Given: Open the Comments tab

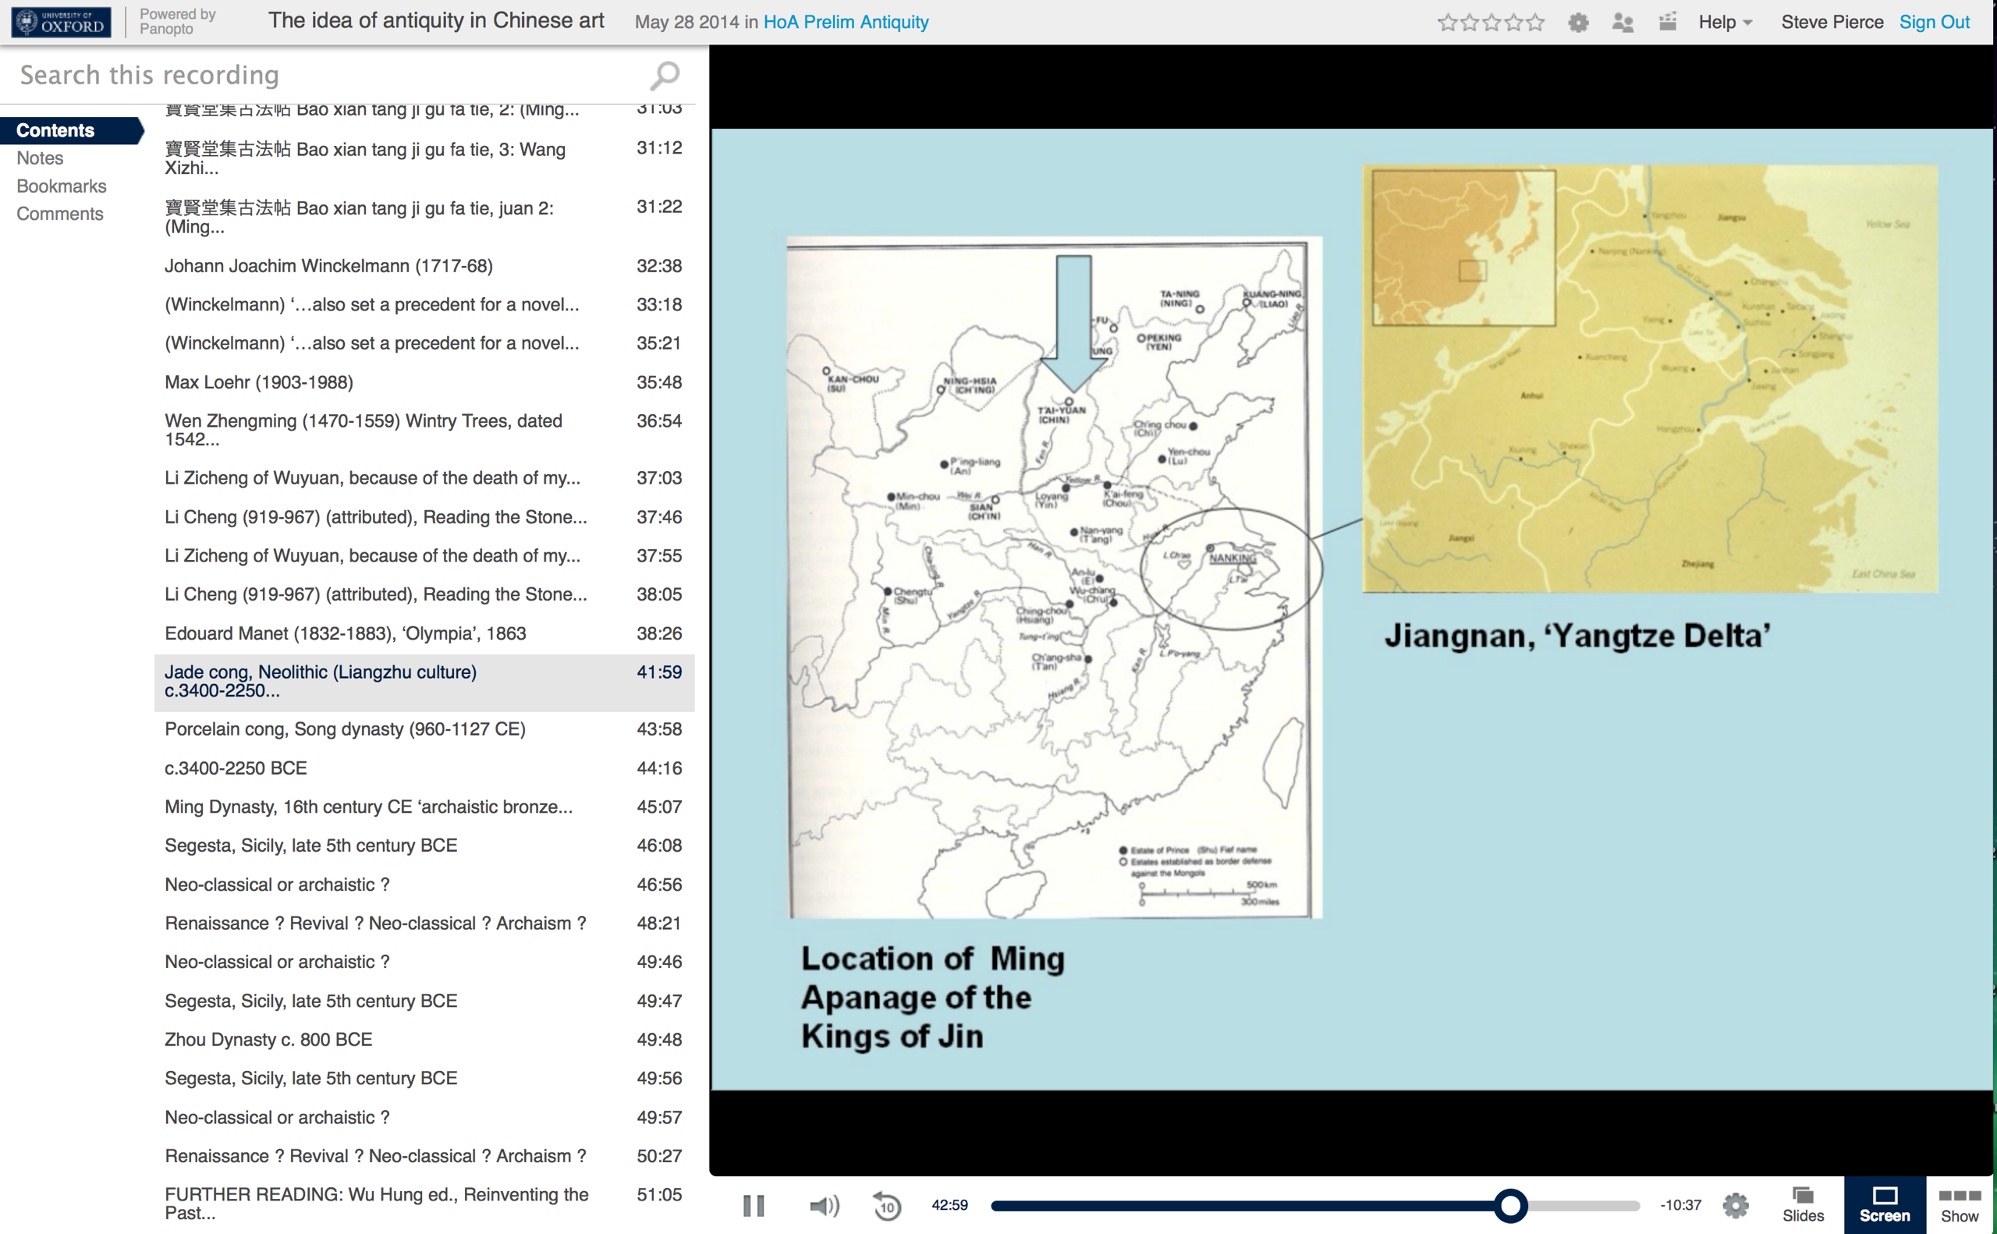Looking at the screenshot, I should coord(59,214).
